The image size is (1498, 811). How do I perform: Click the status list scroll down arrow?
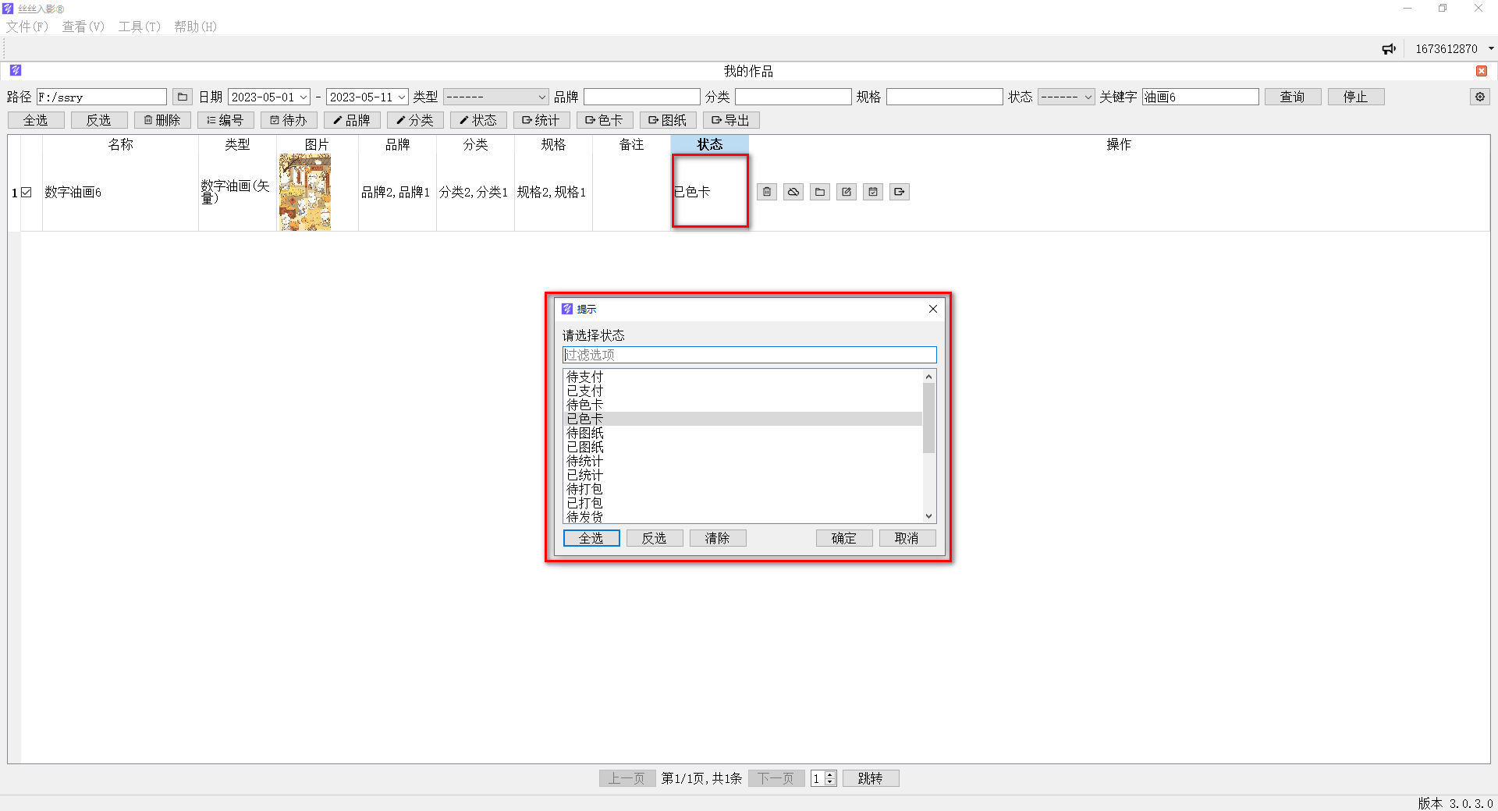click(x=928, y=516)
